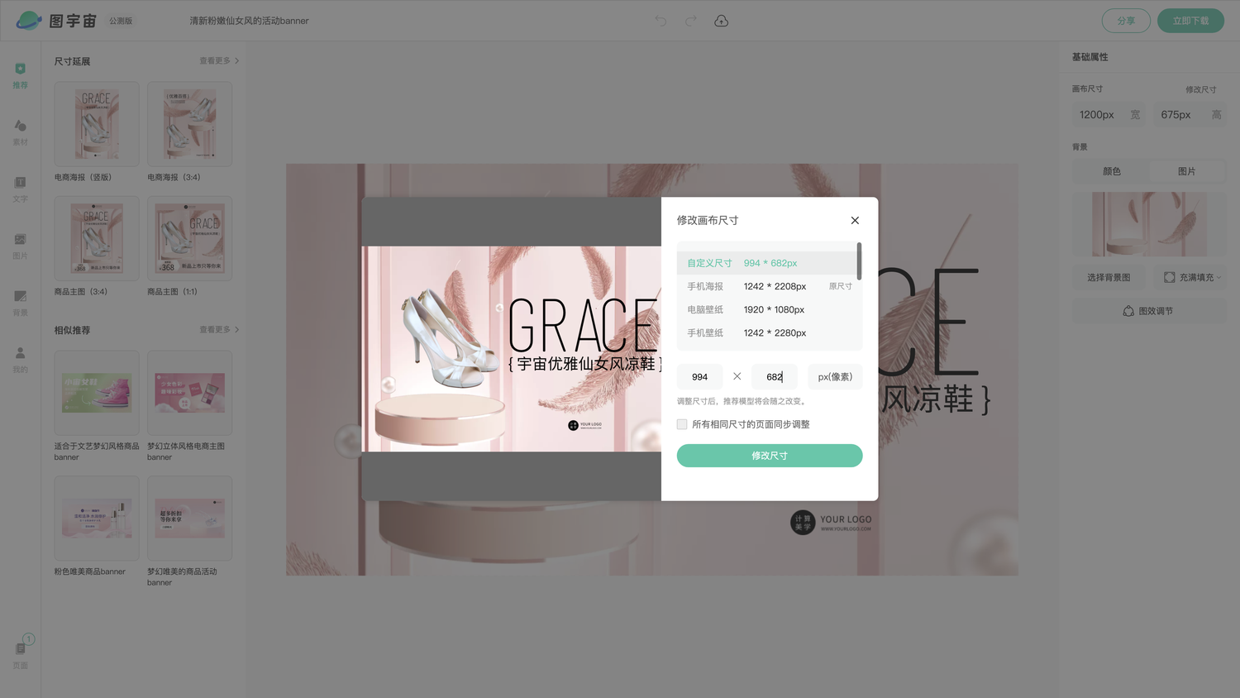1240x698 pixels.
Task: Tick 所有相同尺寸的页面同步调整 checkbox
Action: tap(682, 424)
